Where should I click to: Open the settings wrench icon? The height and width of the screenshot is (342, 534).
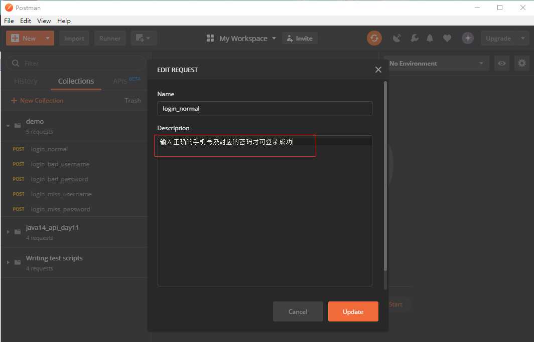click(x=414, y=38)
